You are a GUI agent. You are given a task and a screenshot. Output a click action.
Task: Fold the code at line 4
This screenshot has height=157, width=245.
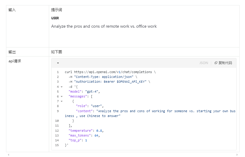click(61, 87)
